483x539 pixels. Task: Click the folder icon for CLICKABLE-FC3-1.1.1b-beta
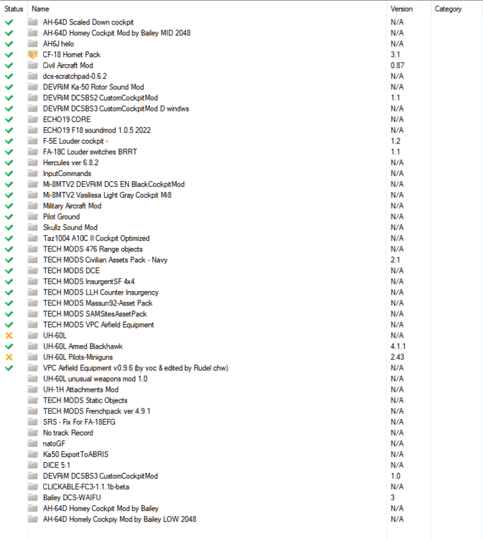coord(33,487)
